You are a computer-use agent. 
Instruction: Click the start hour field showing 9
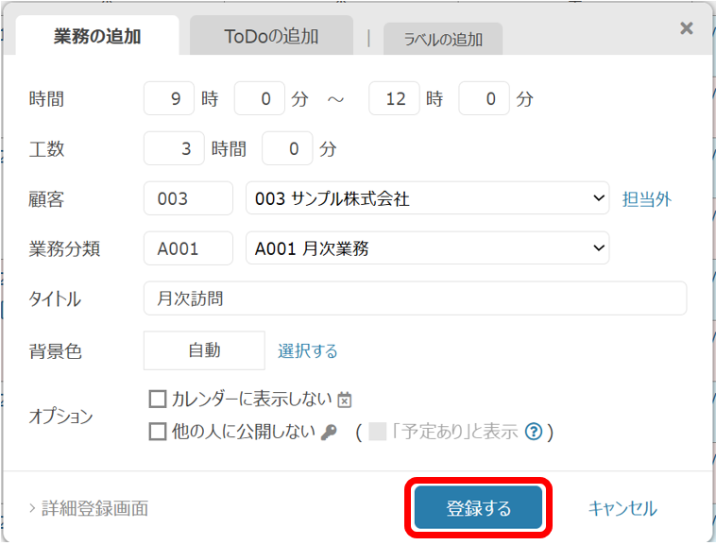169,98
